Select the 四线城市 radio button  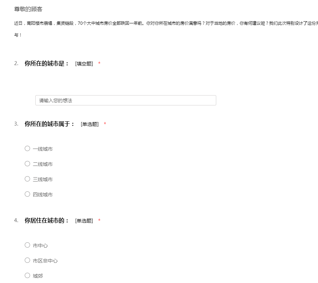pos(27,194)
